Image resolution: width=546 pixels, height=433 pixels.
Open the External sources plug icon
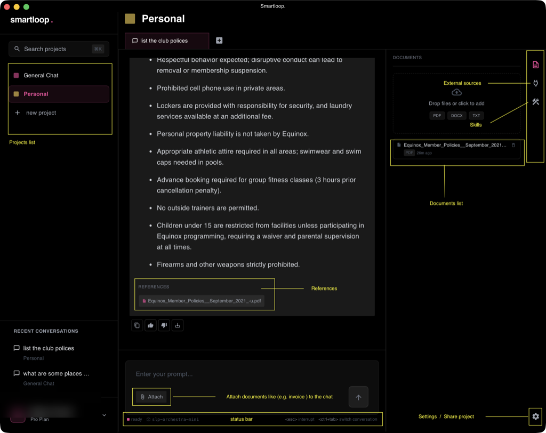[x=535, y=83]
